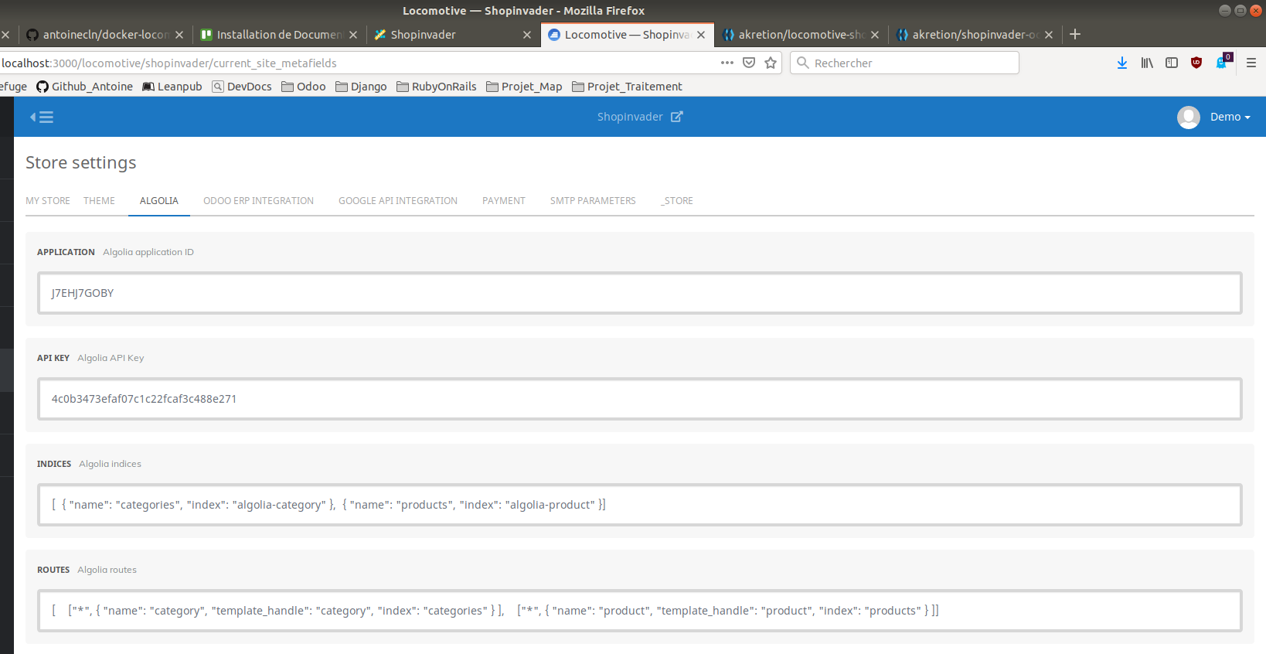Edit the Algolia indices field
Viewport: 1266px width, 654px height.
[640, 505]
